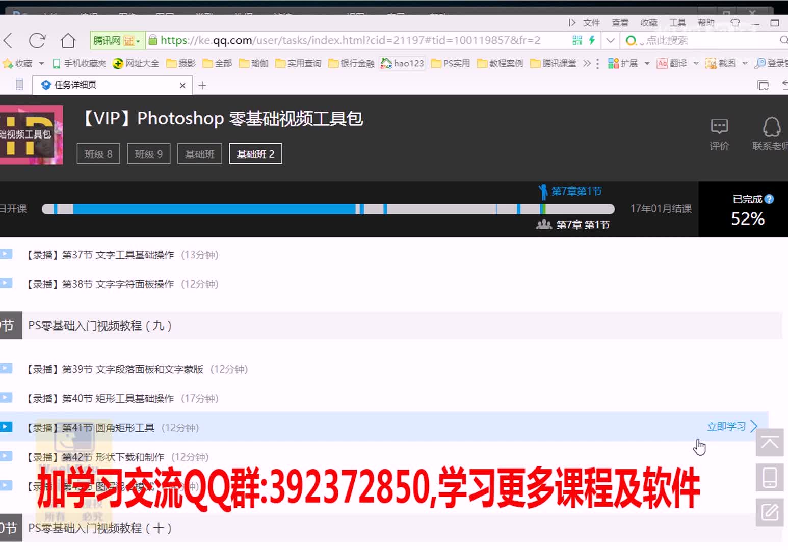
Task: Click the 腾讯网 site identity dropdown
Action: pyautogui.click(x=117, y=40)
